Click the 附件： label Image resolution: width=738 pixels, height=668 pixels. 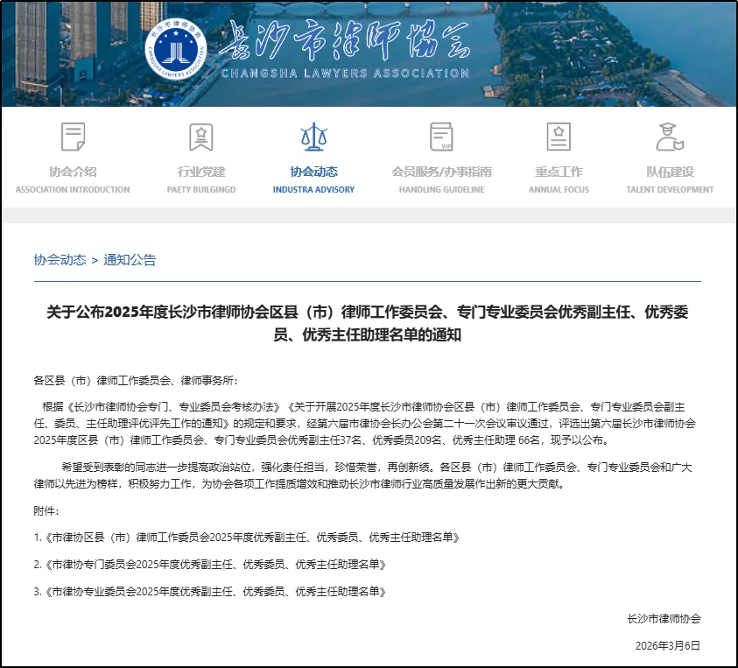coord(46,510)
